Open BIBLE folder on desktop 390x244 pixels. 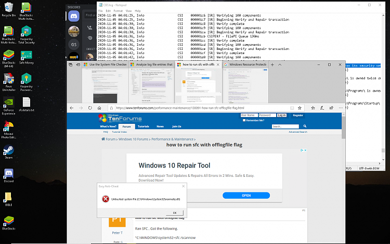coord(8,199)
